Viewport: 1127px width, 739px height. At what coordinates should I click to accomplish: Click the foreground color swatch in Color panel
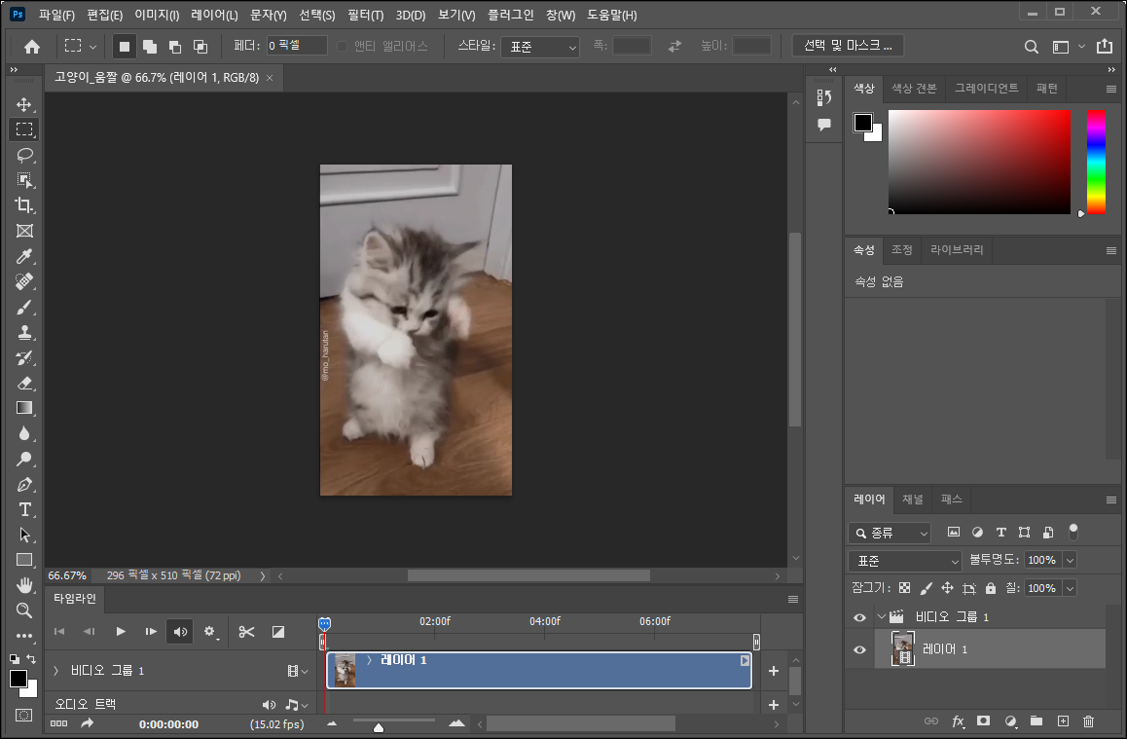tap(862, 123)
